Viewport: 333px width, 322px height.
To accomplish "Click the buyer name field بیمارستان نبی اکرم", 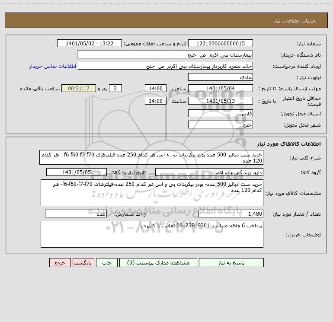I will point(165,55).
